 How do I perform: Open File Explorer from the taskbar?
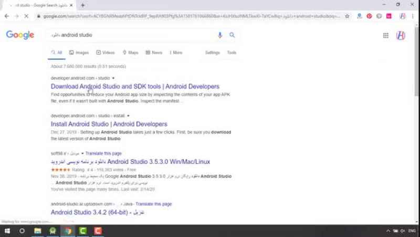(38, 231)
